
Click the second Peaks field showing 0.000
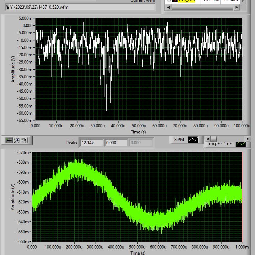[116, 143]
